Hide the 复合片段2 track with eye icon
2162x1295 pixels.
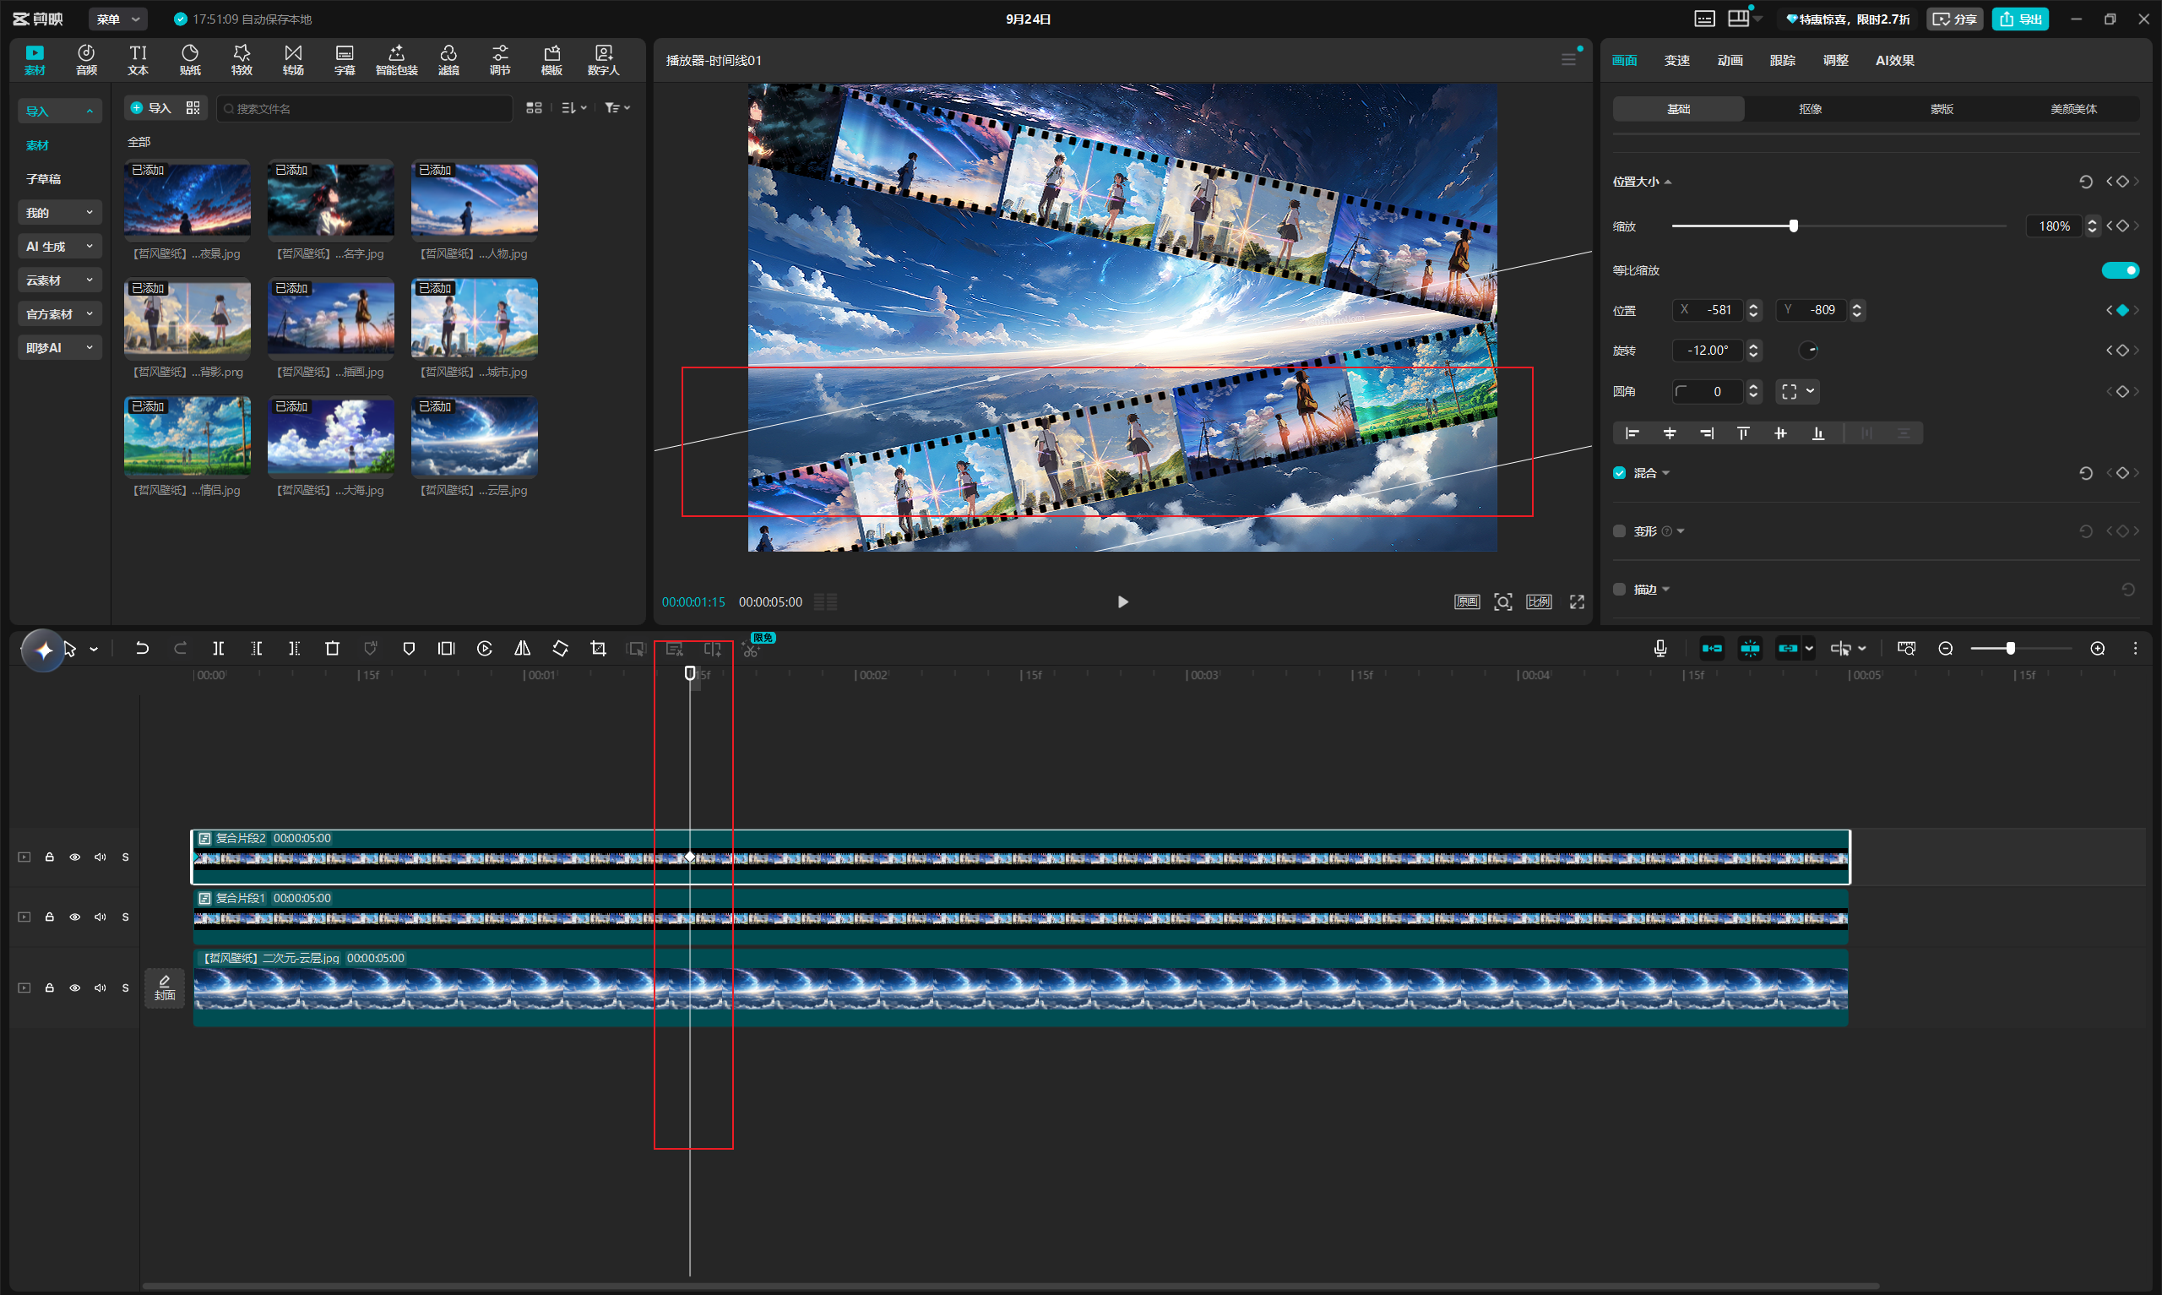(x=75, y=857)
